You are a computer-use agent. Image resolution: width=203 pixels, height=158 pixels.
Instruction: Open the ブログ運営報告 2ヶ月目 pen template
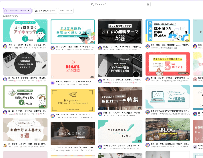[120, 132]
